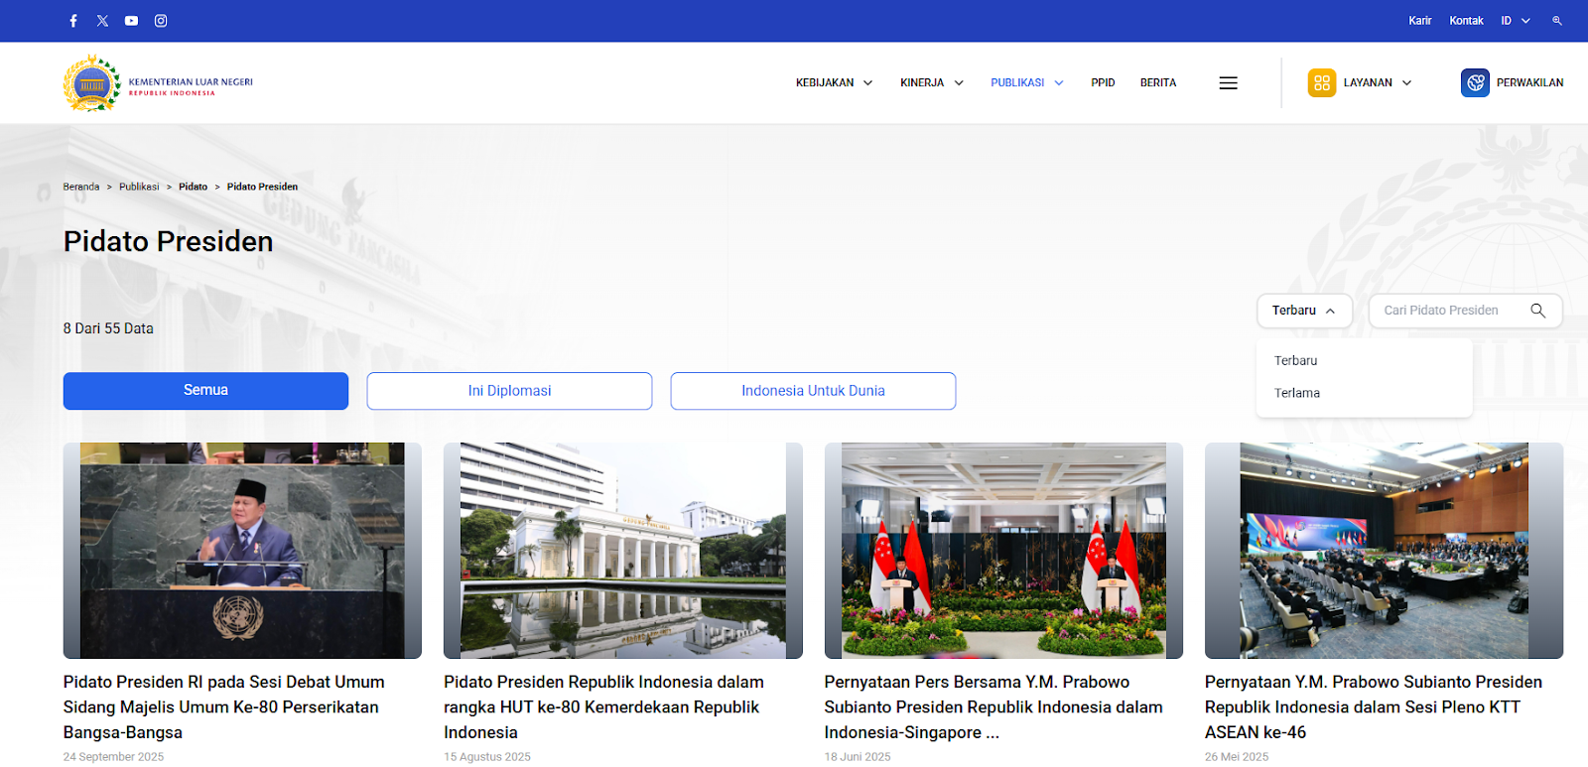Click the search magnifier in top bar
The width and height of the screenshot is (1588, 767).
[1557, 21]
